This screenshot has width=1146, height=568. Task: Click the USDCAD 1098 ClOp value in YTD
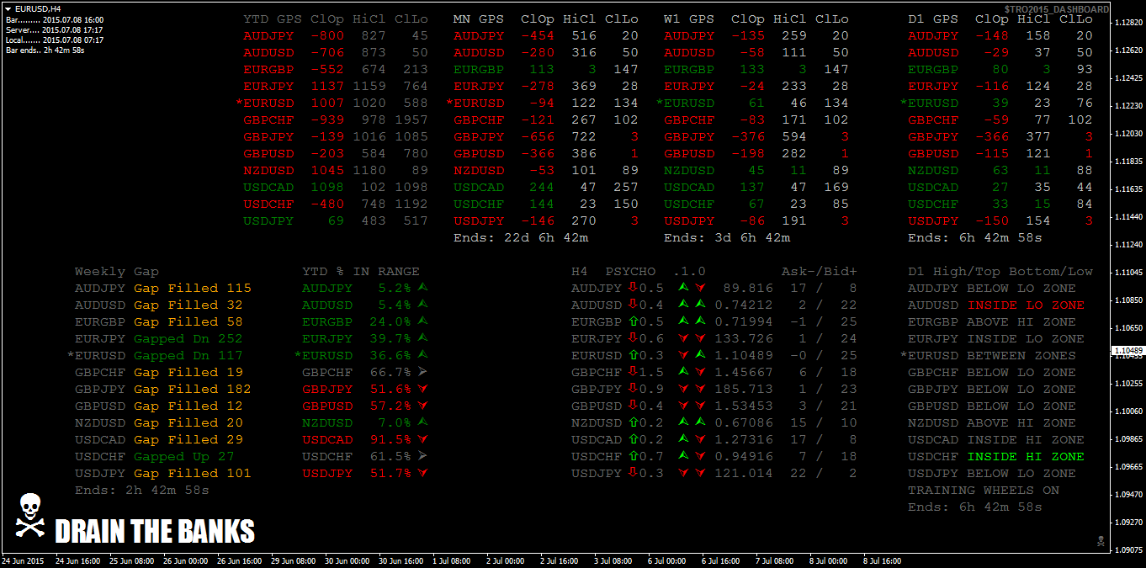327,187
